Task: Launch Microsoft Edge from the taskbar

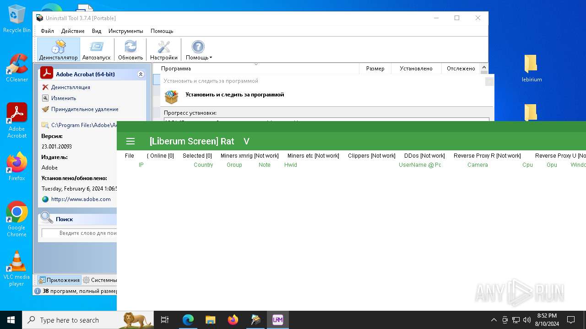Action: tap(188, 320)
